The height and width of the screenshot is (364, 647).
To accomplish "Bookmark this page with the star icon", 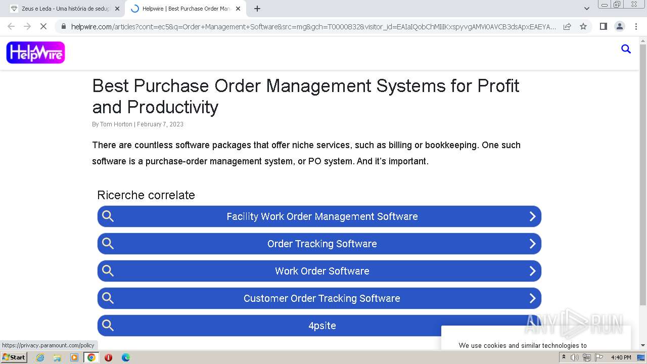I will click(583, 26).
